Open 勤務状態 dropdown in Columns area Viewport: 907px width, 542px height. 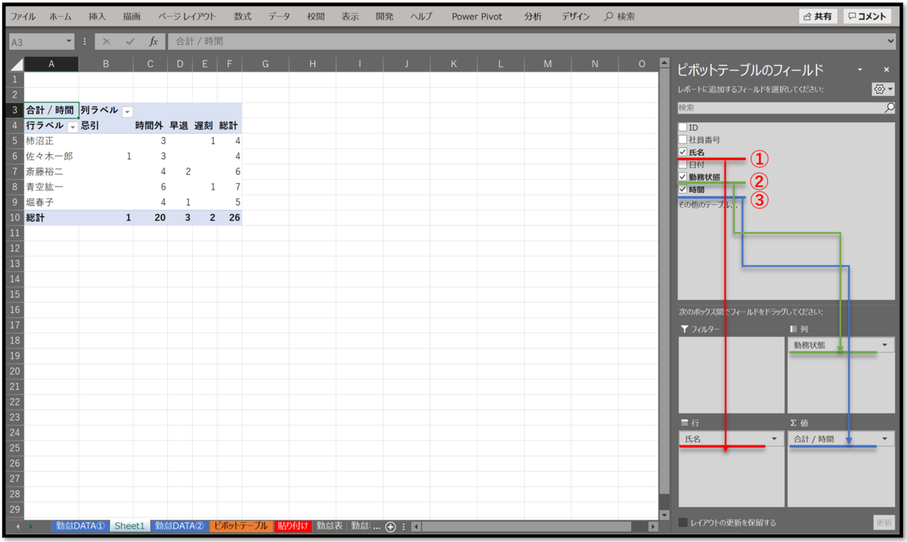pyautogui.click(x=884, y=345)
